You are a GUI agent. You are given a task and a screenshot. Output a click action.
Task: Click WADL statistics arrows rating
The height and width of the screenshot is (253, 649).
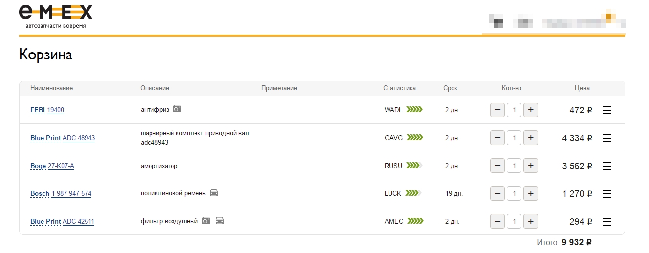[x=414, y=110]
